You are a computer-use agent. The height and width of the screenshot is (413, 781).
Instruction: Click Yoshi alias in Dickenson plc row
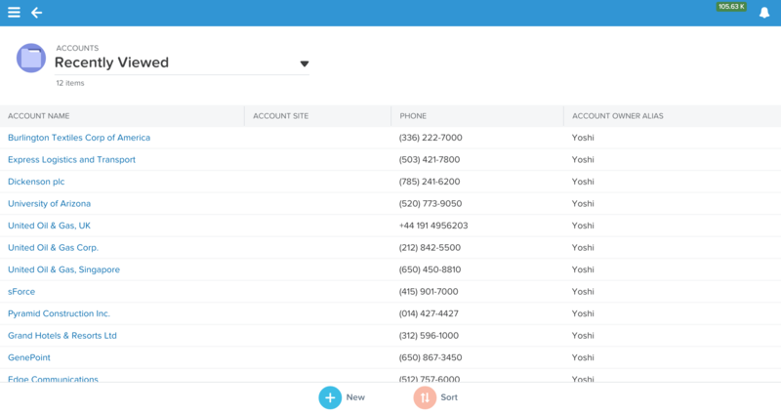click(583, 182)
